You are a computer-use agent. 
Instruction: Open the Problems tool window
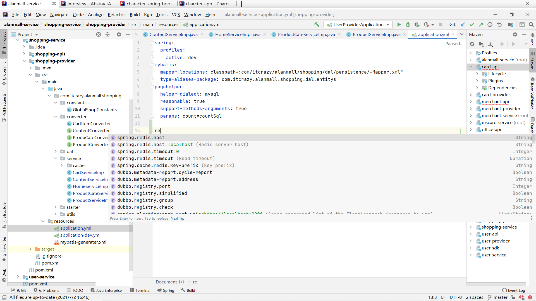(x=46, y=290)
